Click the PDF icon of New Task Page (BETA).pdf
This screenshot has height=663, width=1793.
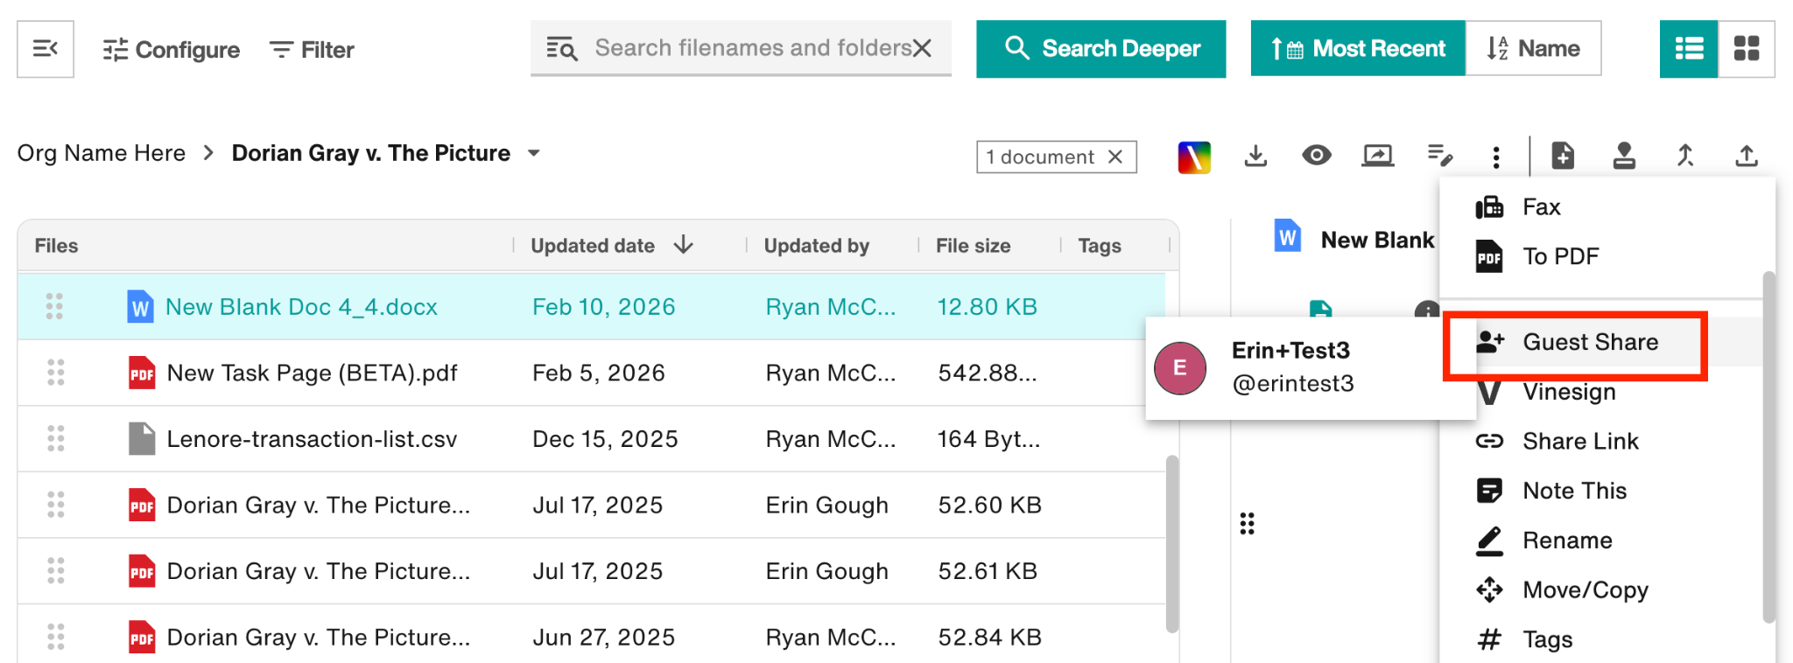point(142,373)
